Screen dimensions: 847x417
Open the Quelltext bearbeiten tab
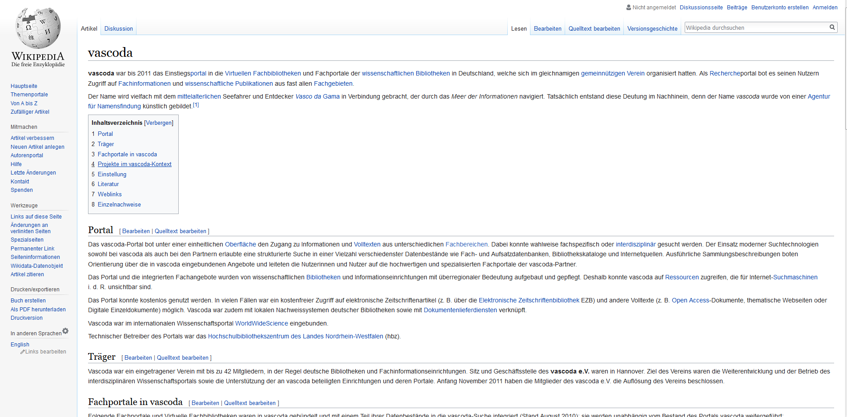coord(594,28)
